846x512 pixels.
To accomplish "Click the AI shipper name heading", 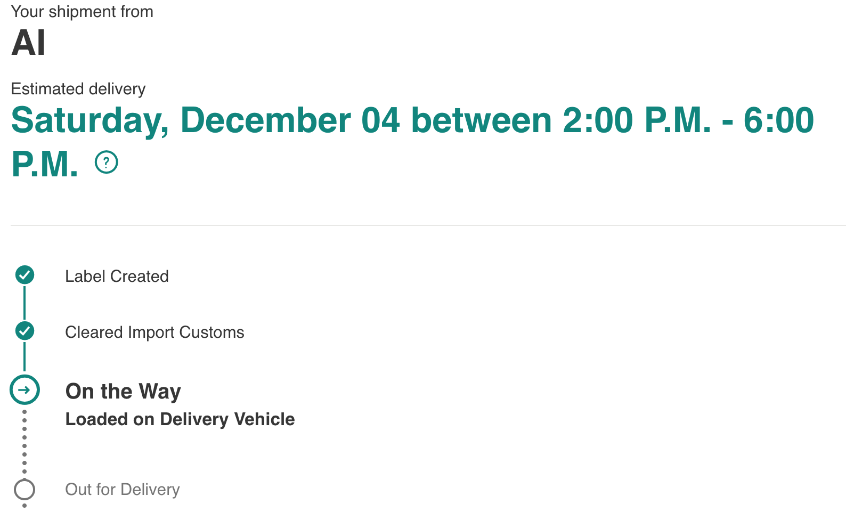I will coord(28,43).
